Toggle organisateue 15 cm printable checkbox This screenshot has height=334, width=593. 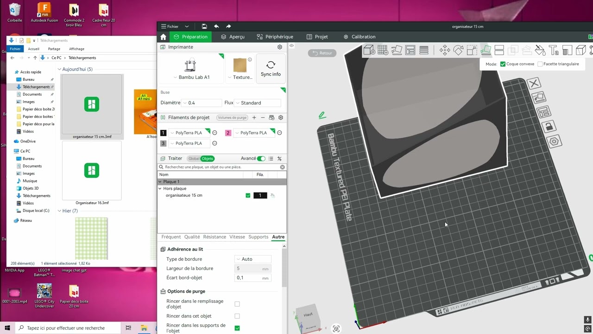248,195
